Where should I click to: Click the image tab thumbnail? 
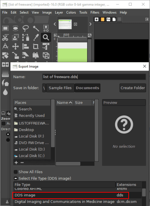pos(65,24)
